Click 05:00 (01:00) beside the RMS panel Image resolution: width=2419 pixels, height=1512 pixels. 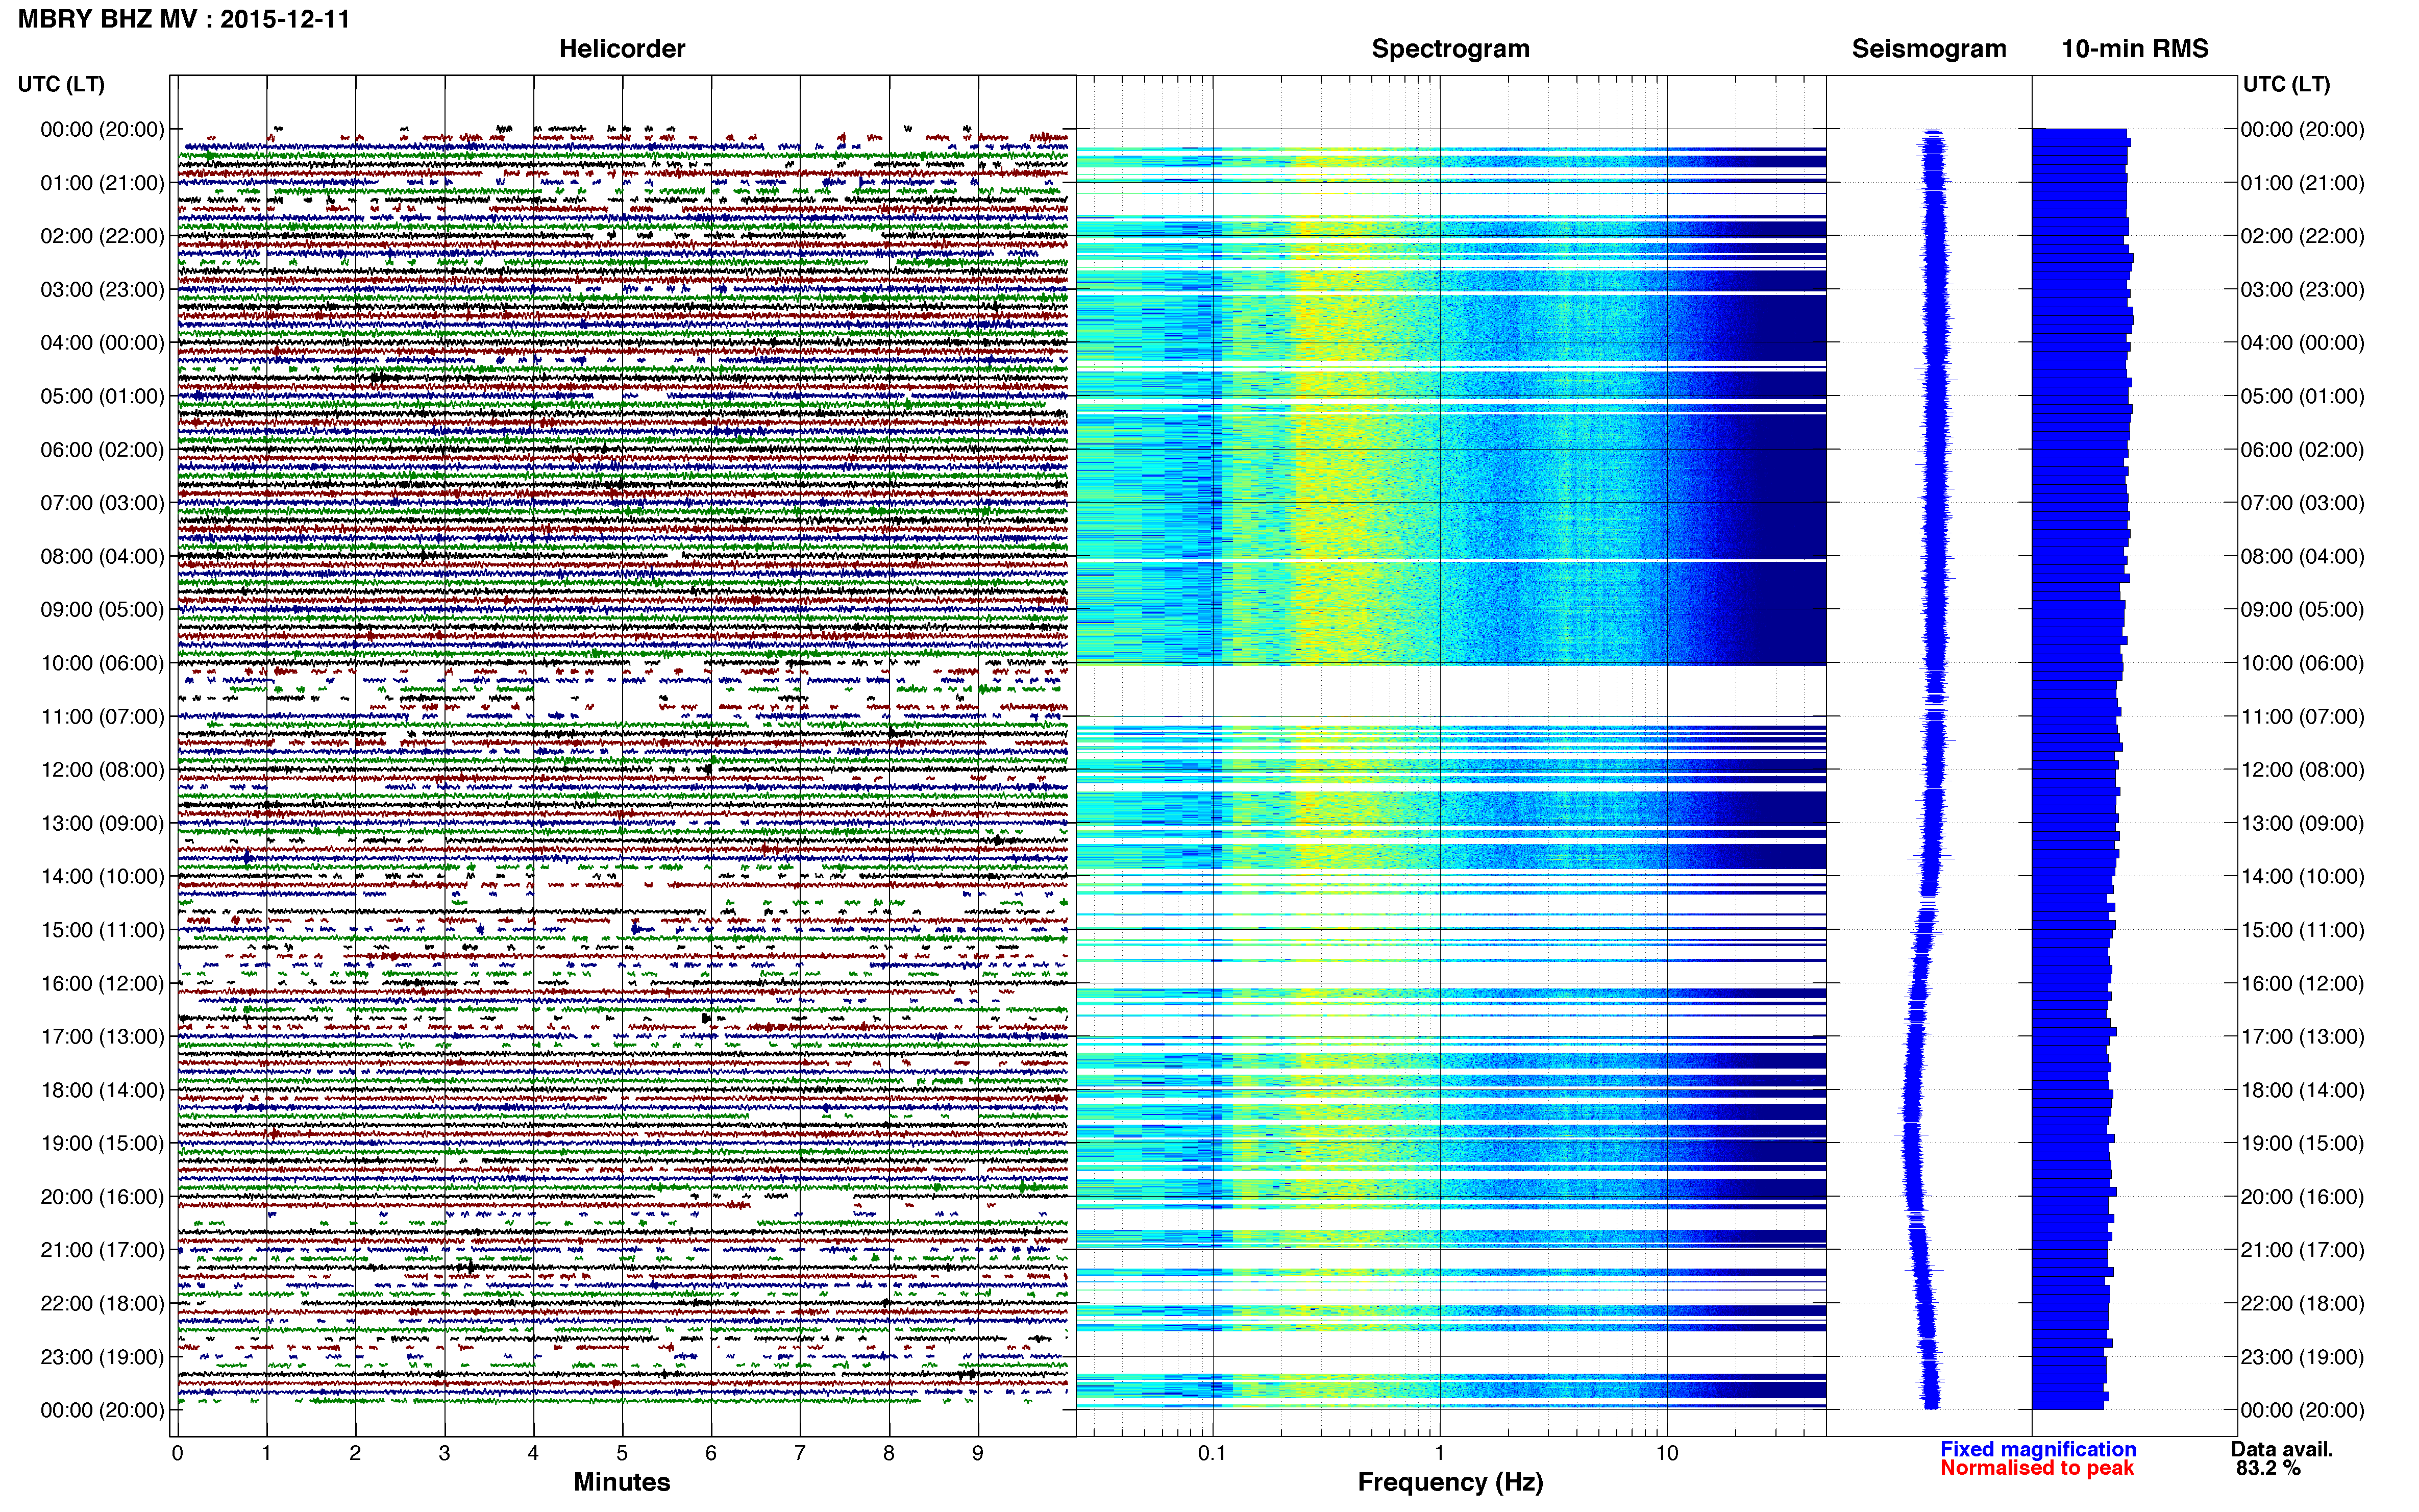(2302, 396)
